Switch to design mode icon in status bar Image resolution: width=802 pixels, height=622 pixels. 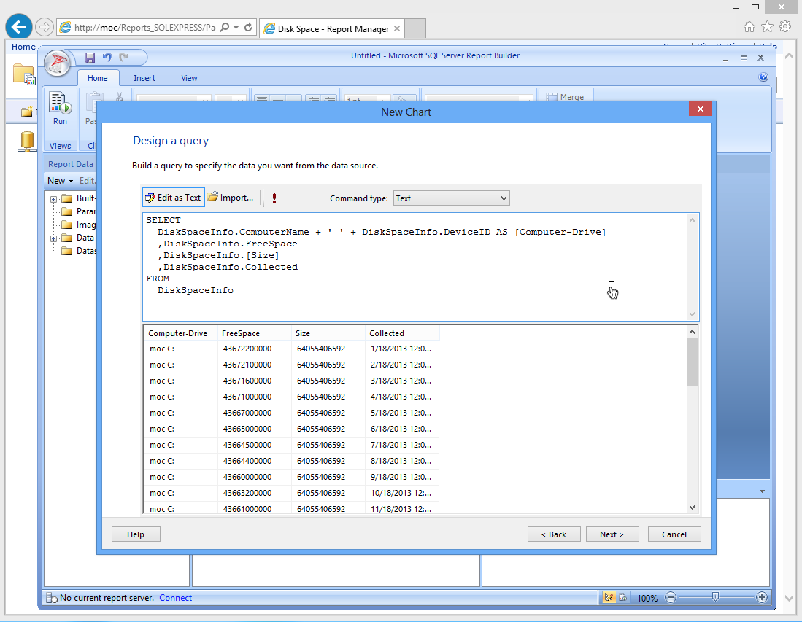(x=609, y=597)
